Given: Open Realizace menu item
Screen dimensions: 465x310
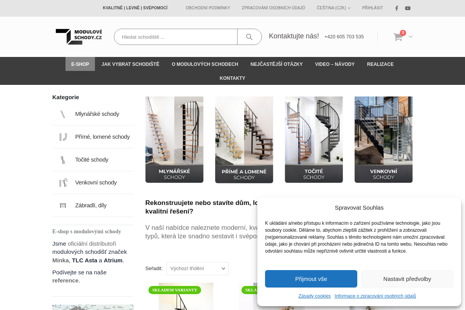Looking at the screenshot, I should (380, 64).
